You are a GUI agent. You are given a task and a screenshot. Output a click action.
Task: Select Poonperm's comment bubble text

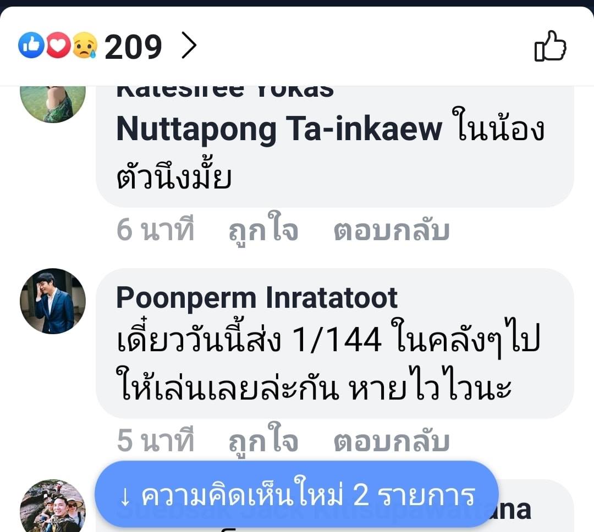click(328, 362)
